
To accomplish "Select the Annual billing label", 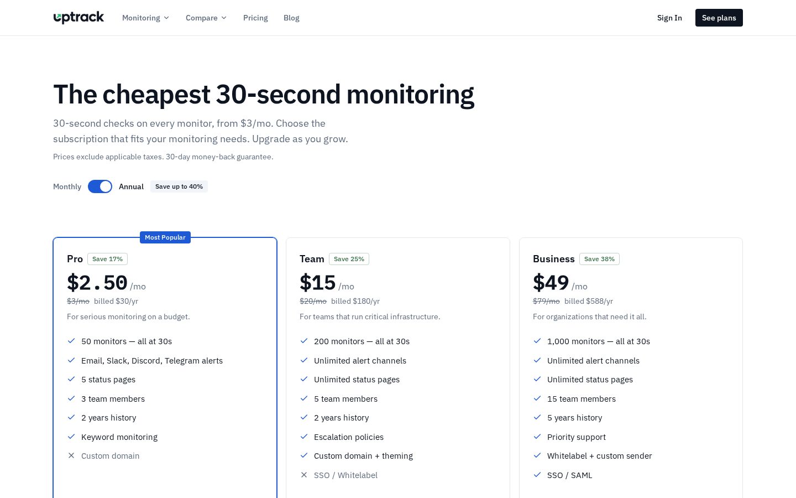I will tap(131, 186).
